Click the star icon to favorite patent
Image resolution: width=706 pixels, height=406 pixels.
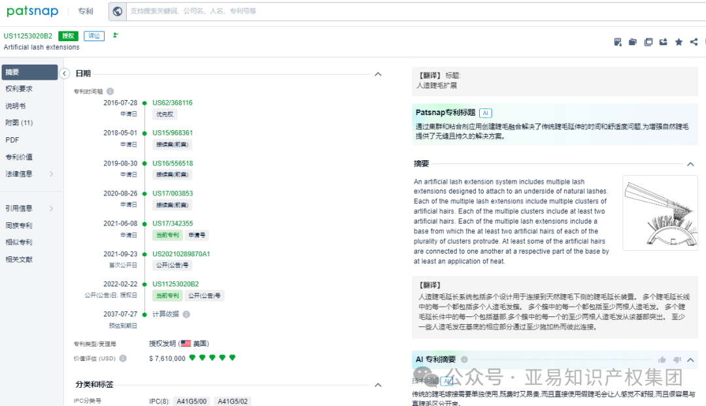pos(679,42)
